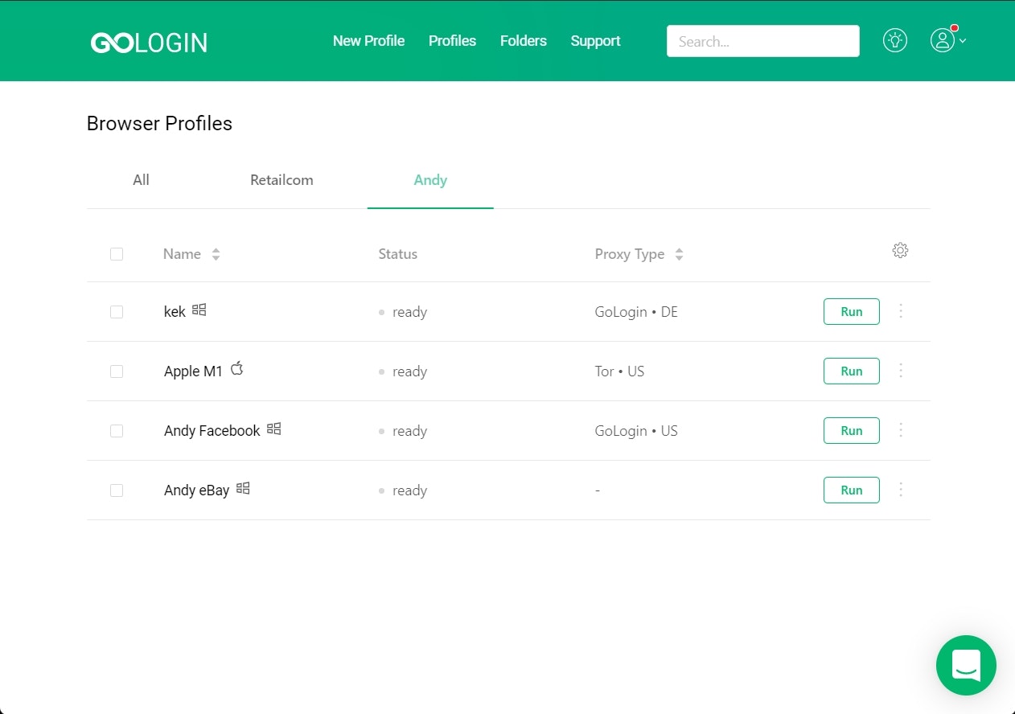Sort profiles by Proxy Type arrows
Image resolution: width=1015 pixels, height=714 pixels.
(x=680, y=253)
